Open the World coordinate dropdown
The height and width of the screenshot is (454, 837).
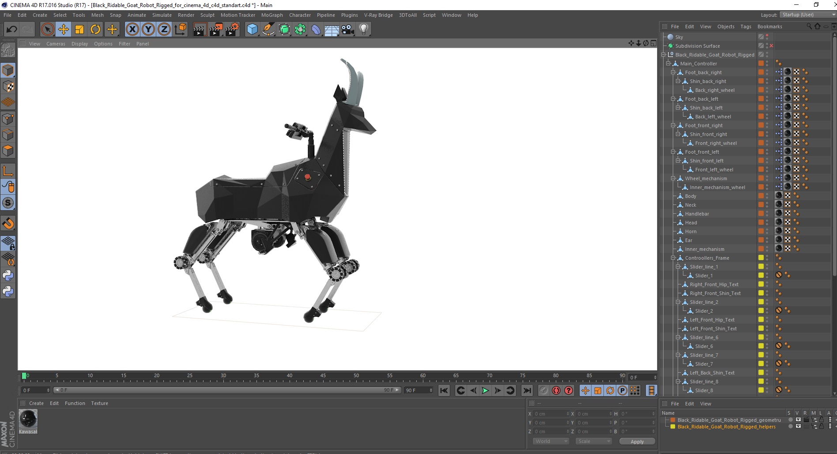[551, 441]
